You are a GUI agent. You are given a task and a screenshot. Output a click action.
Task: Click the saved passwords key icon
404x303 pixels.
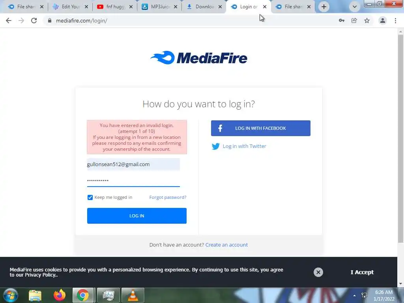pos(341,21)
